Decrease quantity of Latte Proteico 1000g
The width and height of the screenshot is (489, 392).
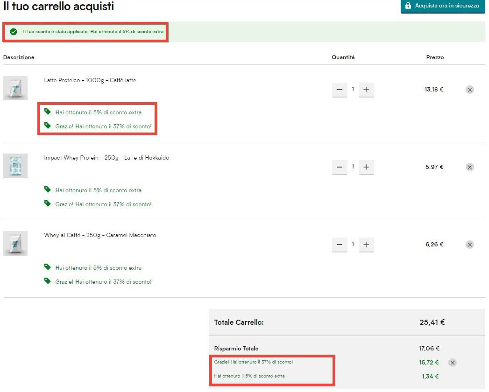click(x=340, y=90)
